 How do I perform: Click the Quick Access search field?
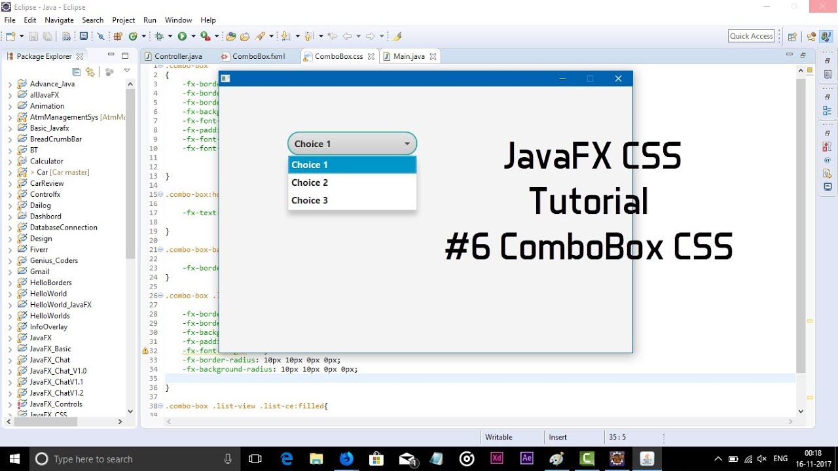pos(752,36)
